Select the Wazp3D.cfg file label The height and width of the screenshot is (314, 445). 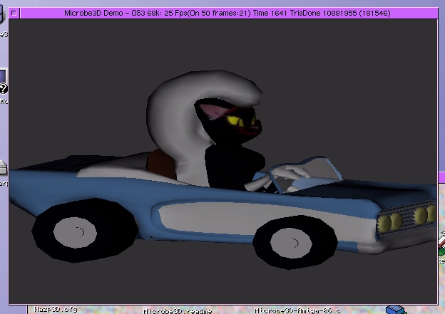pyautogui.click(x=56, y=309)
